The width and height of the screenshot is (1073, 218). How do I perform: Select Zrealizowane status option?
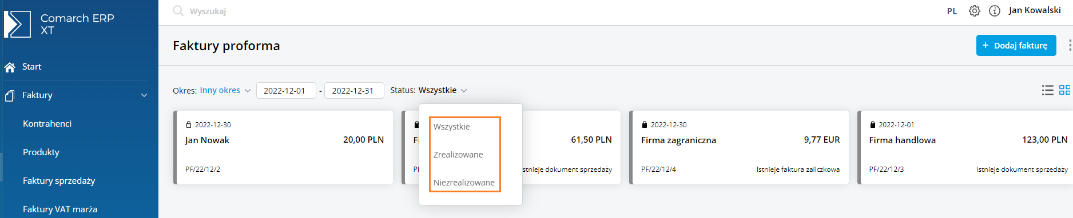pos(458,155)
